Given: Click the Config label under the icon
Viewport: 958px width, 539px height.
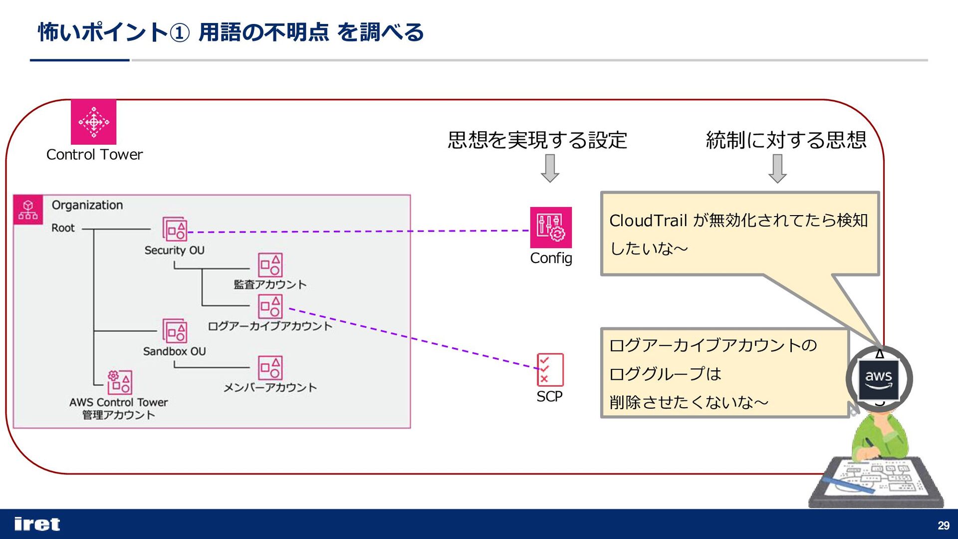Looking at the screenshot, I should coord(551,258).
